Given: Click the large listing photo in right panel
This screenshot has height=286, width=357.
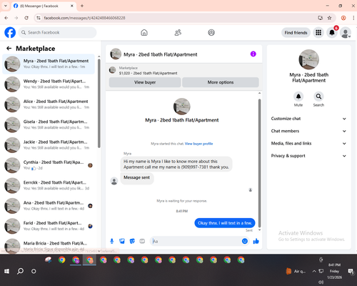Looking at the screenshot, I should [x=308, y=59].
